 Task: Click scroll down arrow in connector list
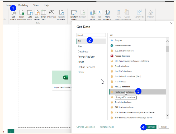point(168,115)
